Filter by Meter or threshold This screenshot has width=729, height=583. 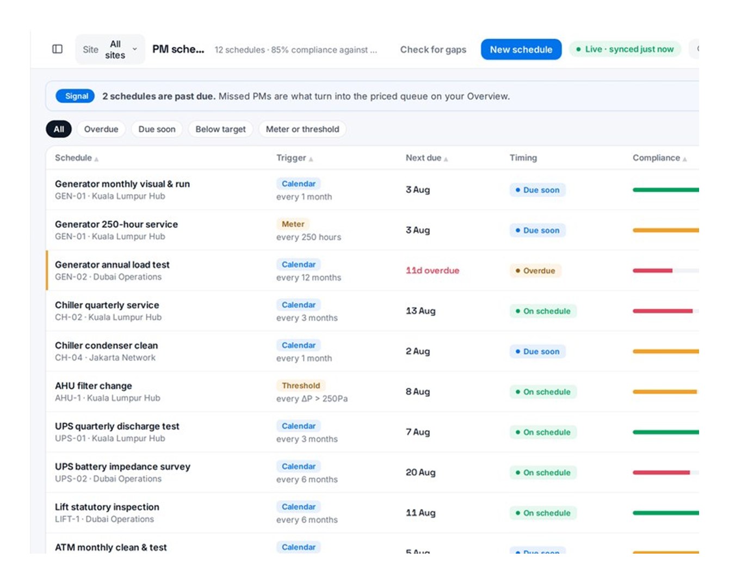302,129
